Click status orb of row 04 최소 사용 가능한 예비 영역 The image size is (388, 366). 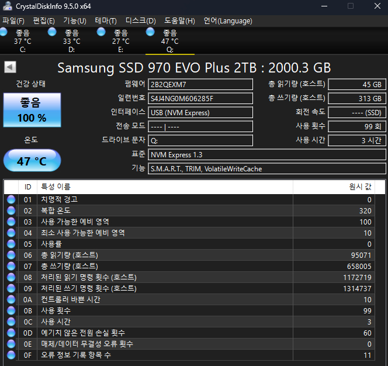tap(11, 233)
